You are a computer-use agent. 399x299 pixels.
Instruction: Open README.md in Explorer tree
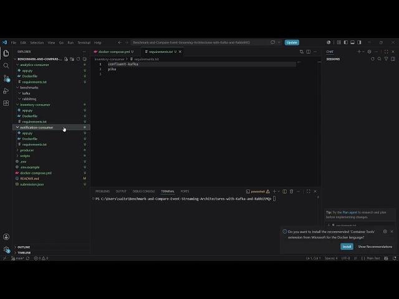pyautogui.click(x=51, y=179)
